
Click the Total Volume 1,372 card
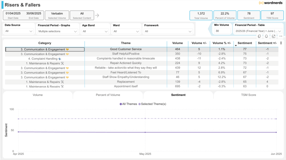pos(201,15)
